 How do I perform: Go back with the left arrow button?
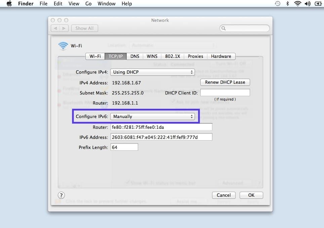pos(55,28)
